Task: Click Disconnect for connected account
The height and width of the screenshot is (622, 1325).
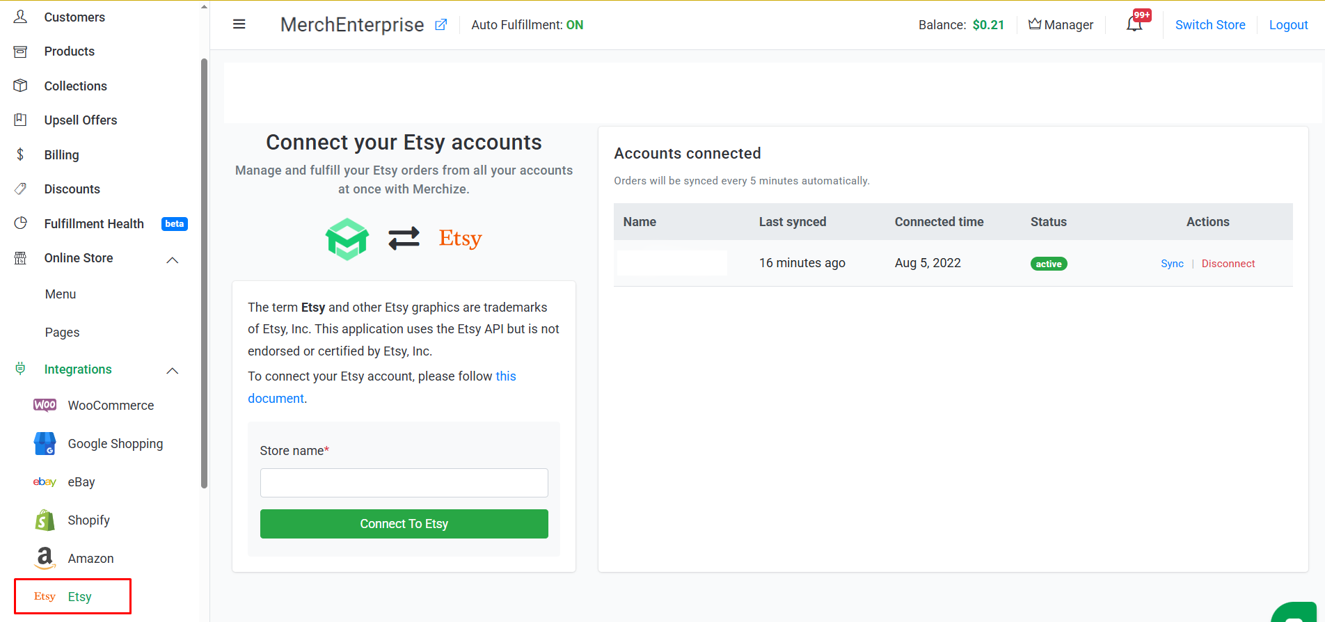Action: click(x=1228, y=264)
